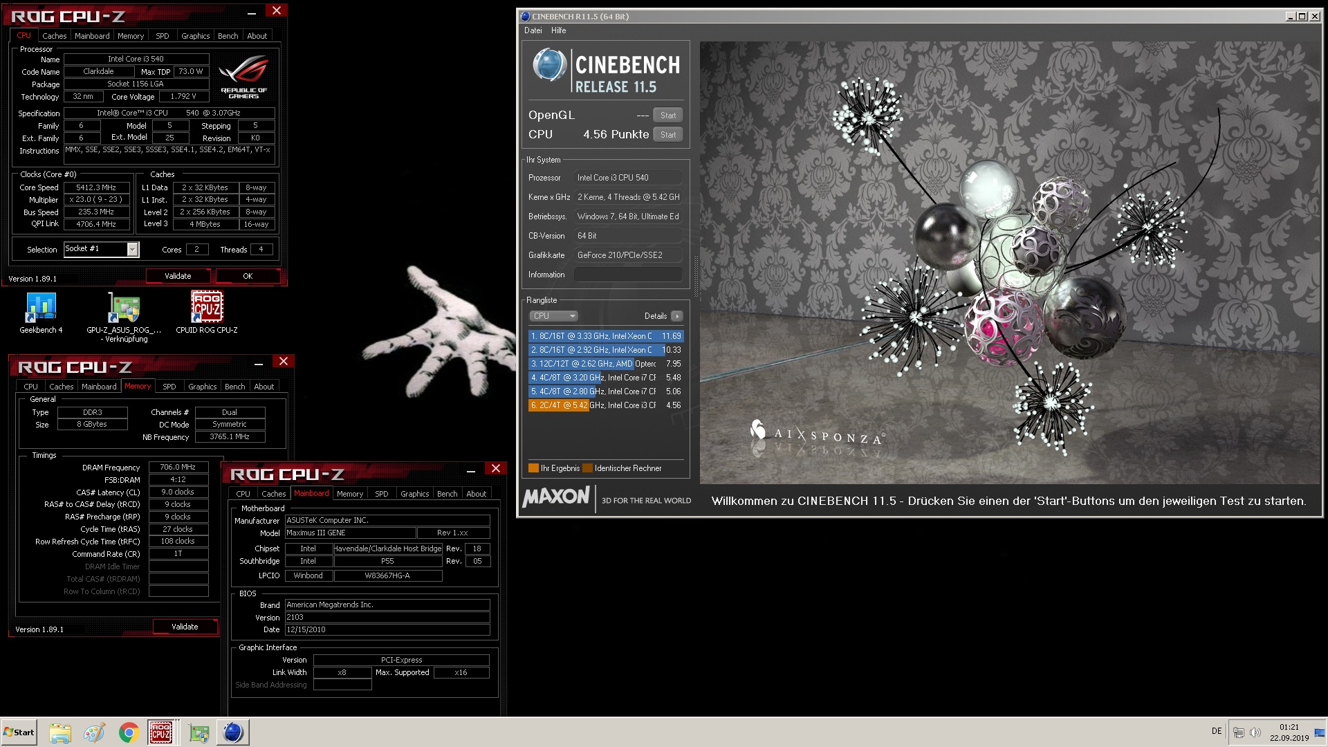
Task: Click the Details arrow icon in Rangliste
Action: [677, 316]
